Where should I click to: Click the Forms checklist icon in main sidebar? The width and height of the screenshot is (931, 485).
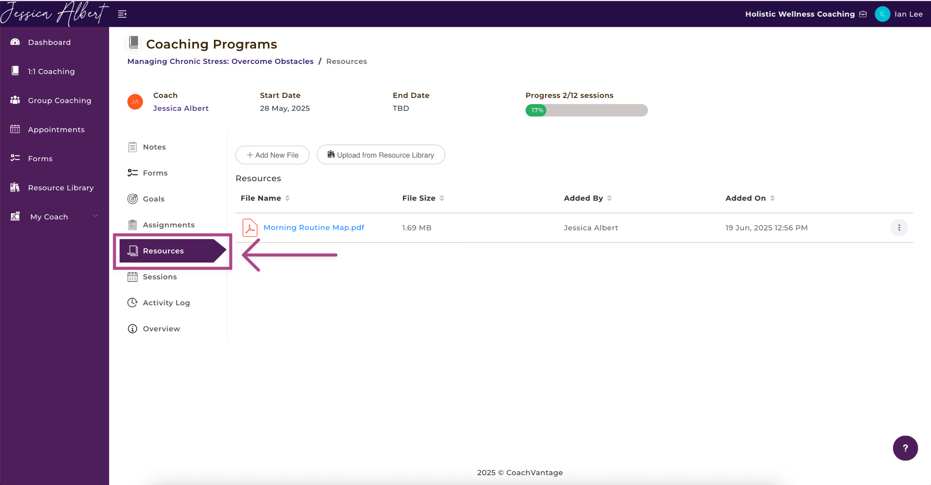click(15, 158)
